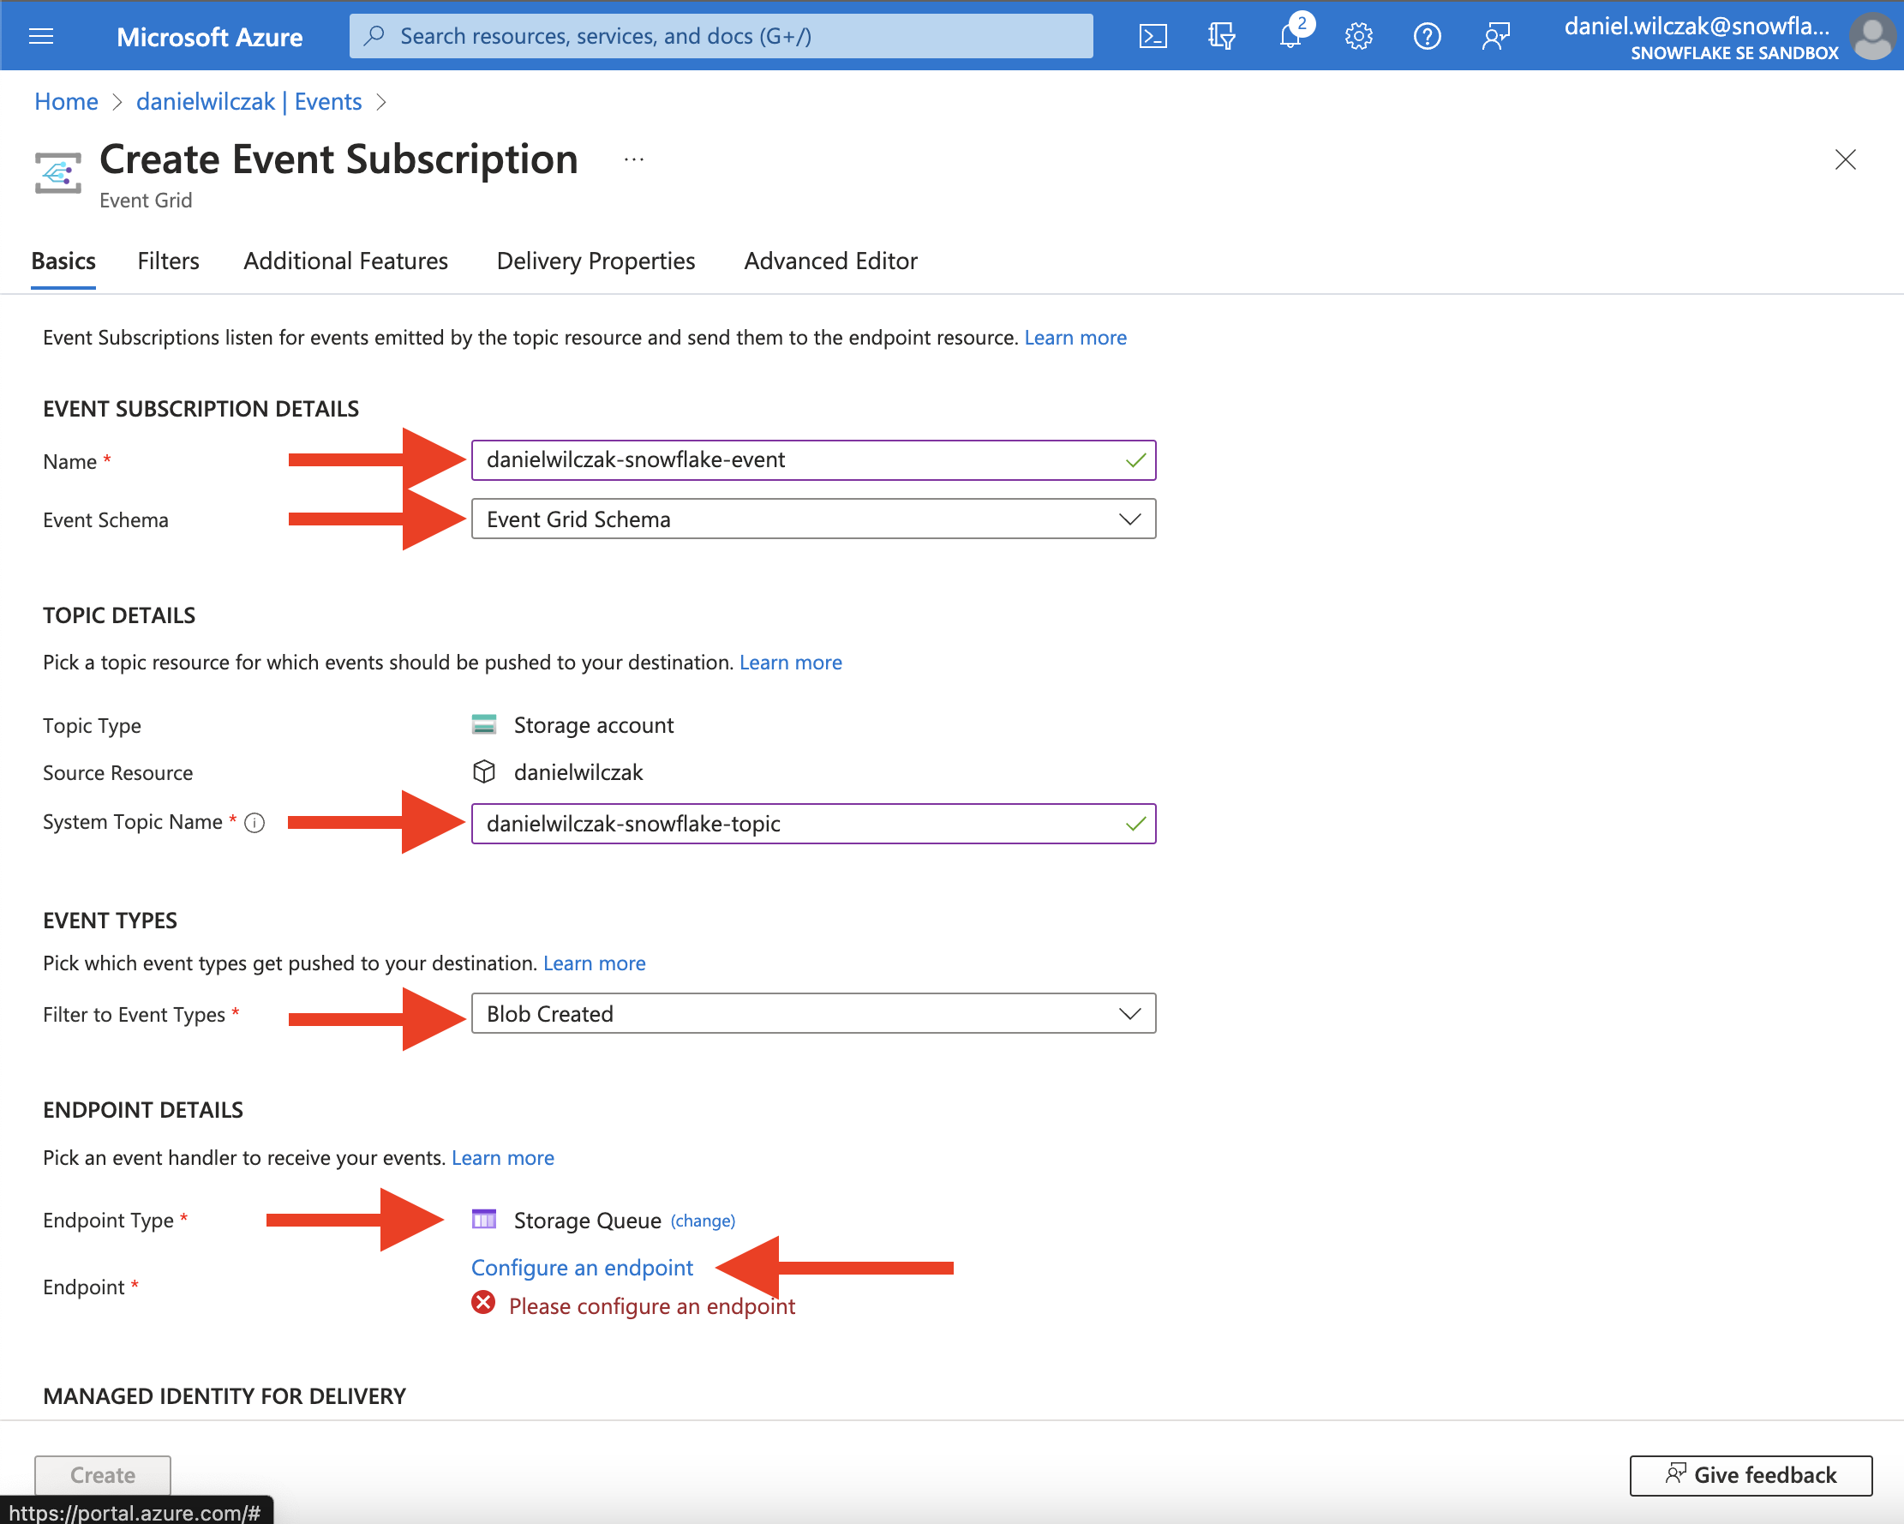This screenshot has height=1524, width=1904.
Task: Focus the search resources box
Action: click(x=721, y=36)
